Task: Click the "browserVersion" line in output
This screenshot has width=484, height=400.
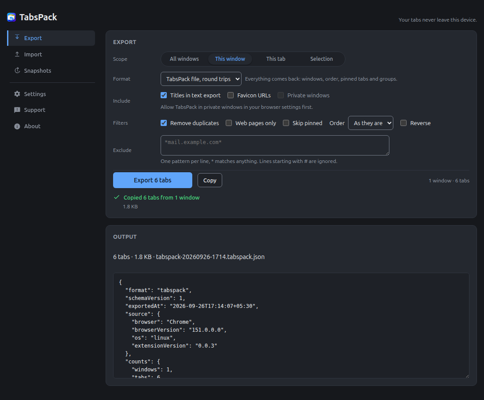Action: click(x=179, y=330)
